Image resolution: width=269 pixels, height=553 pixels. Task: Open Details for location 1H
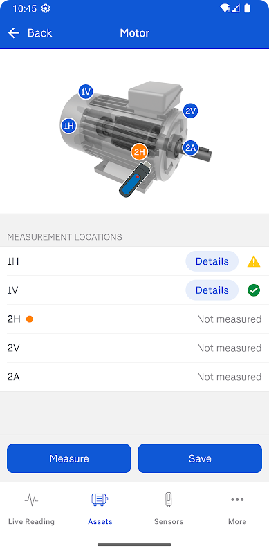(212, 261)
